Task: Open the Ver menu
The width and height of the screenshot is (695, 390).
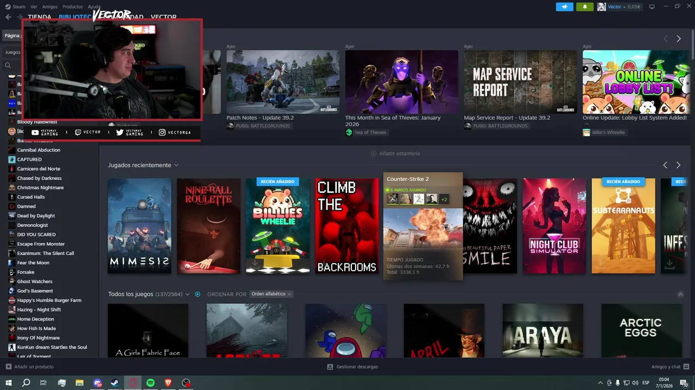Action: pos(34,6)
